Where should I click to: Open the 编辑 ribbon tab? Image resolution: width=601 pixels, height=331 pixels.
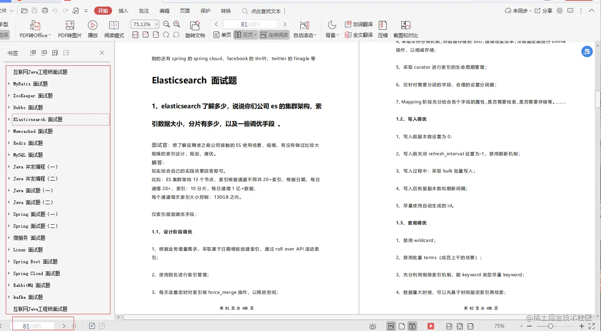[x=164, y=11]
